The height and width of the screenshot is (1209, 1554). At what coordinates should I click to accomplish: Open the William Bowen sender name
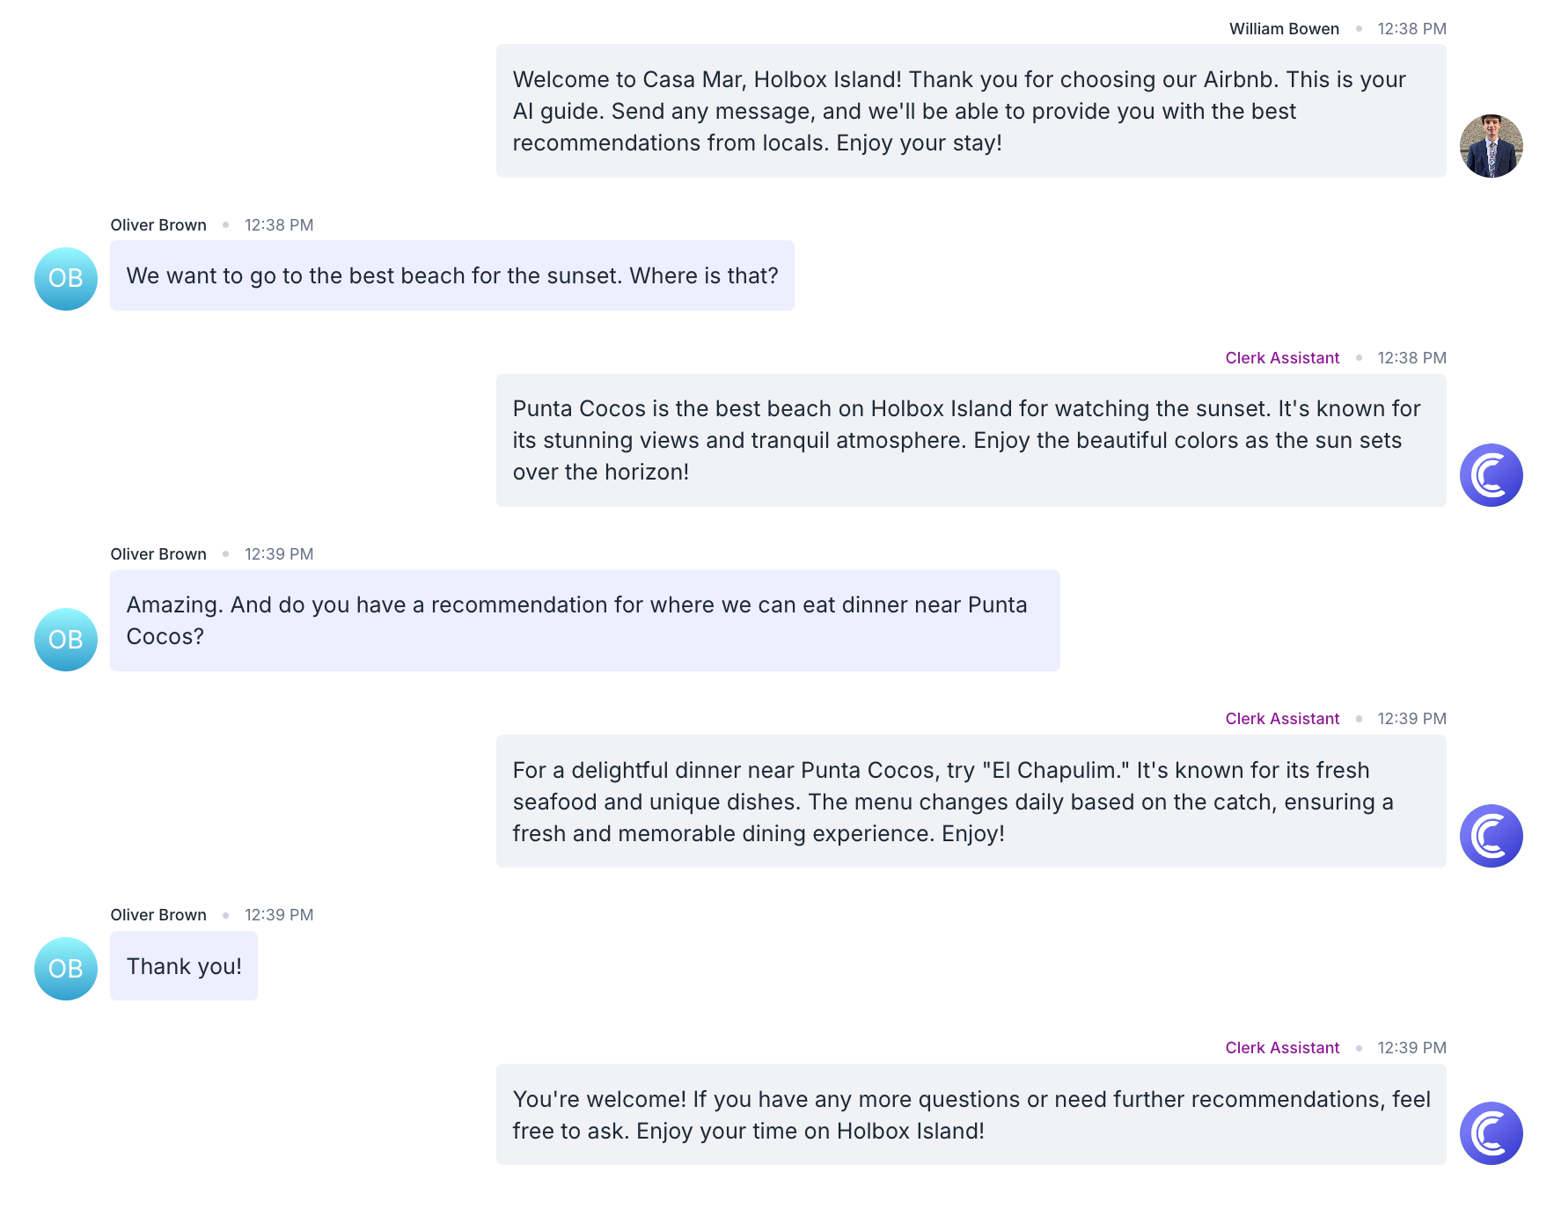click(x=1284, y=29)
